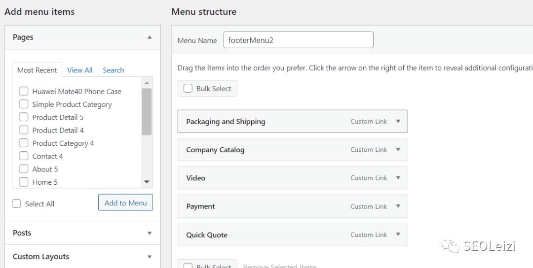Screen dimensions: 533x268
Task: Expand Quick Quote item arrow
Action: (x=398, y=234)
